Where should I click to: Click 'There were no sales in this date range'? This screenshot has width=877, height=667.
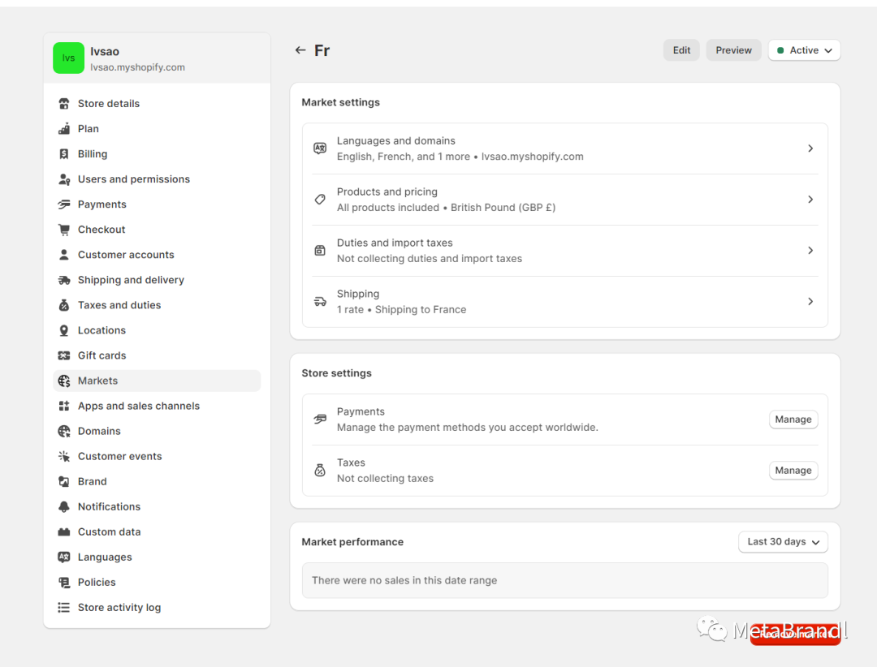(x=404, y=580)
